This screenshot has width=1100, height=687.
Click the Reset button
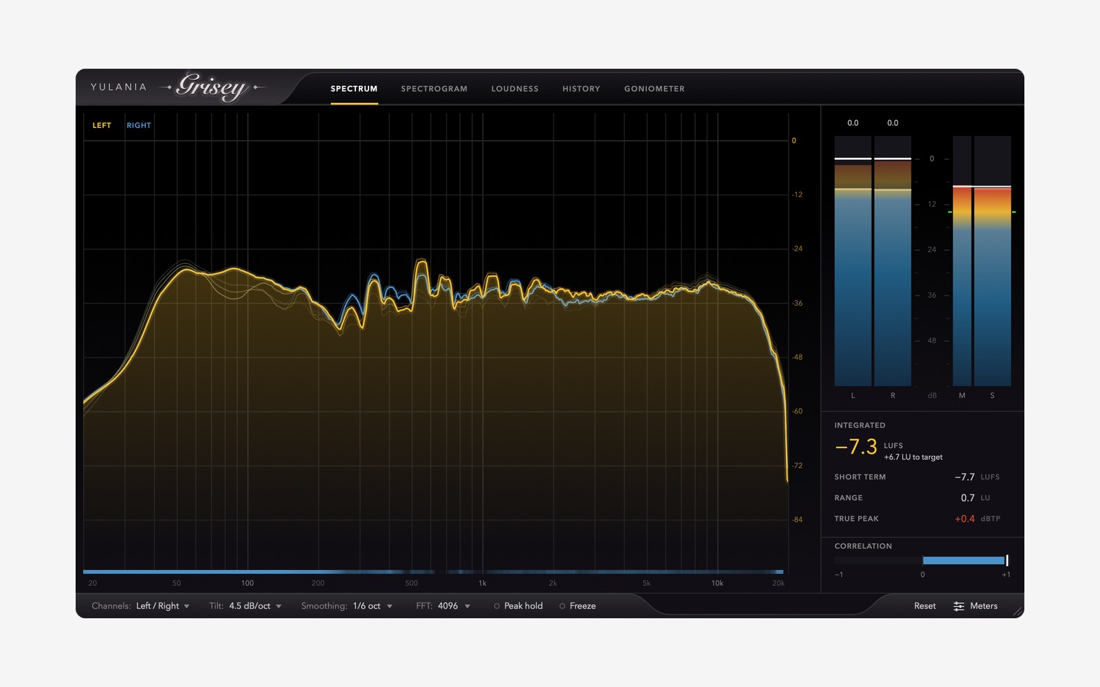pyautogui.click(x=925, y=606)
